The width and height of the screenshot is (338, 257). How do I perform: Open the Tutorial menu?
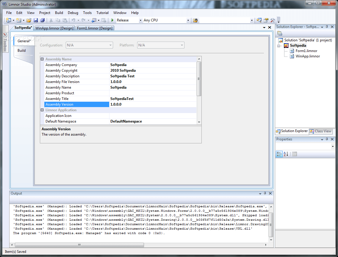[x=102, y=13]
